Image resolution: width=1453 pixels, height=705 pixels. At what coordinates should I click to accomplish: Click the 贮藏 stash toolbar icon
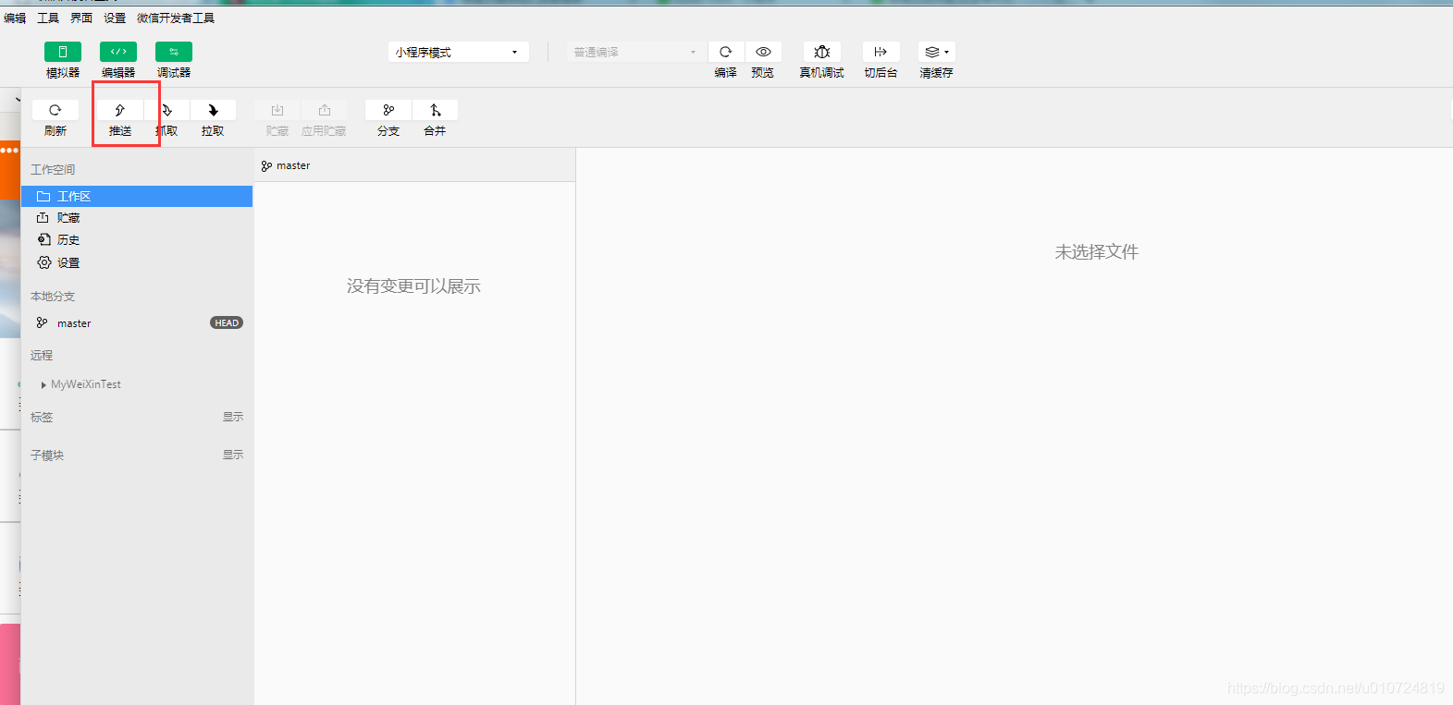(x=277, y=110)
